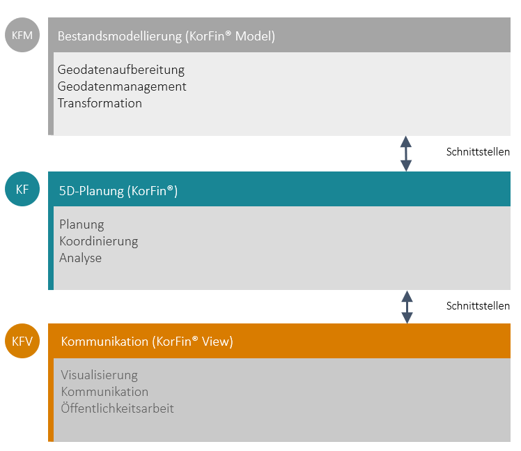Click the upper Schnittstellen label
The height and width of the screenshot is (451, 521).
click(x=478, y=152)
